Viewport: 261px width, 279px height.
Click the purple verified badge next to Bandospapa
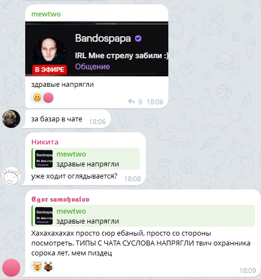[138, 38]
